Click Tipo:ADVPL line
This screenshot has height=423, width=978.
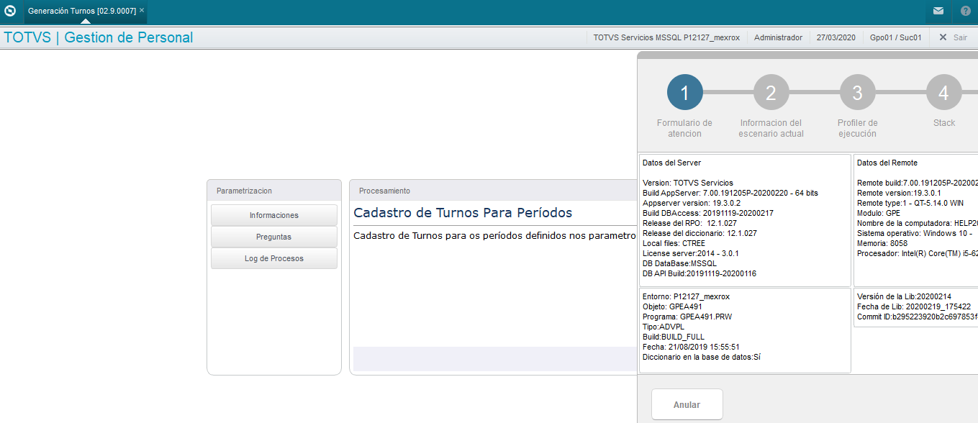coord(665,327)
